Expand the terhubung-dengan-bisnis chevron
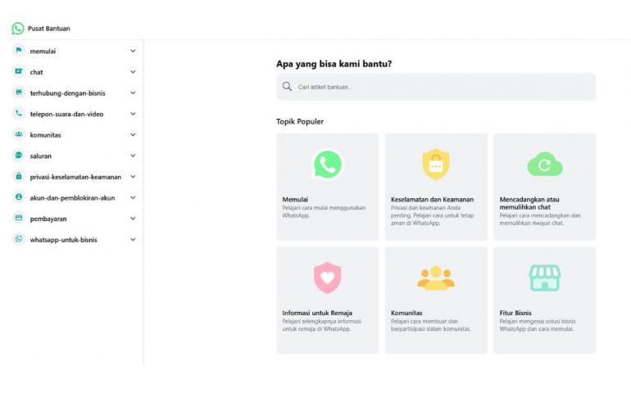631x393 pixels. [x=133, y=93]
